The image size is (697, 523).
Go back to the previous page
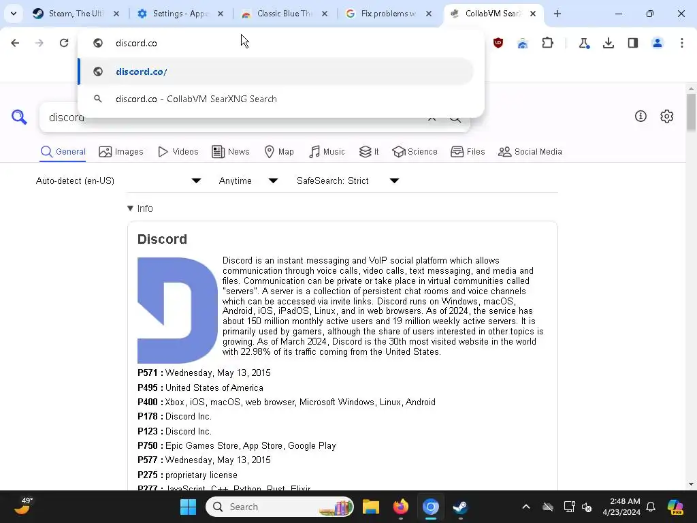click(x=15, y=43)
